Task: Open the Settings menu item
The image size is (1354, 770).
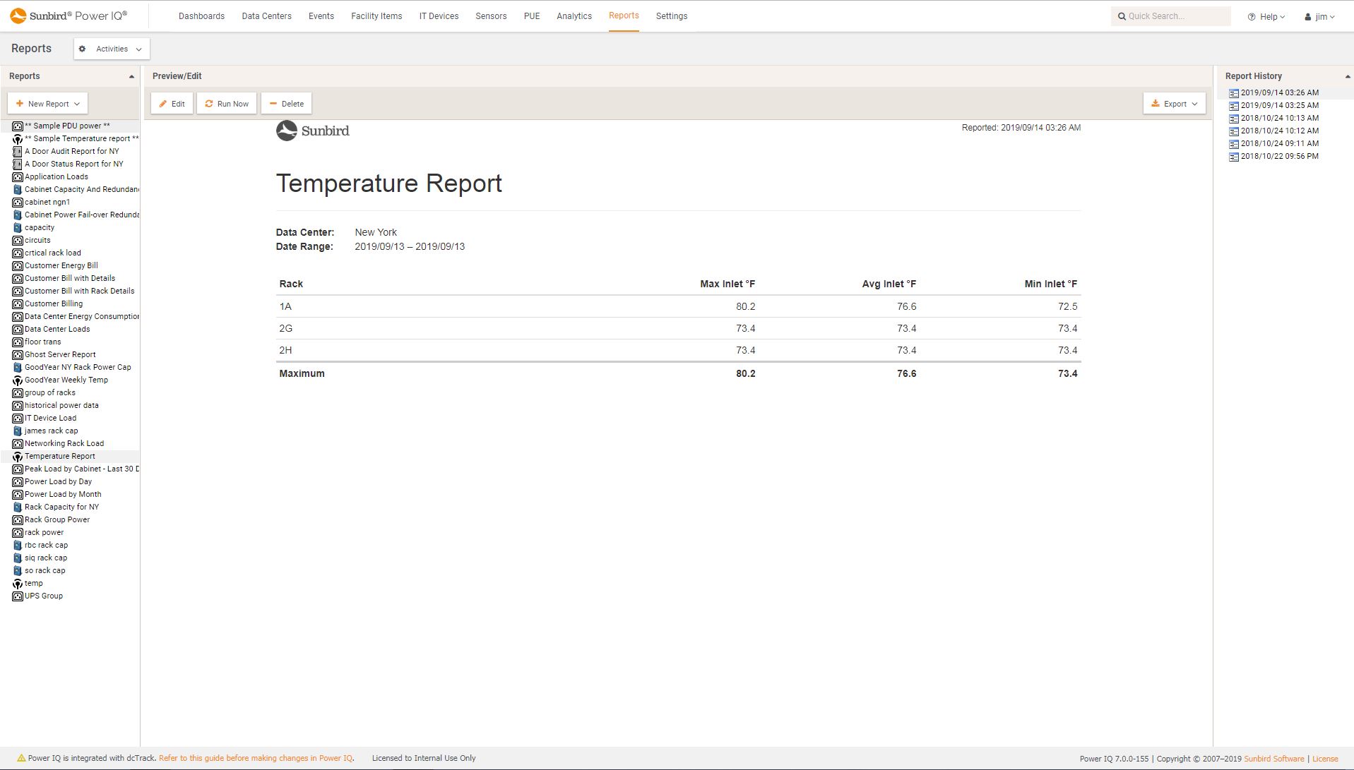Action: (x=671, y=16)
